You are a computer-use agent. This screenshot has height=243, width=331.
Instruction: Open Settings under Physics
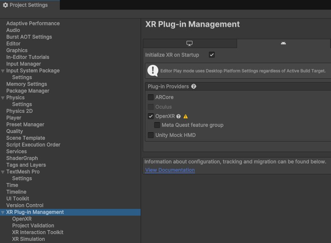click(x=22, y=104)
